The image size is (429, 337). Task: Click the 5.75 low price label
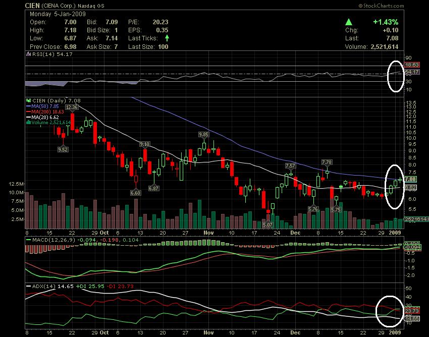pos(336,210)
